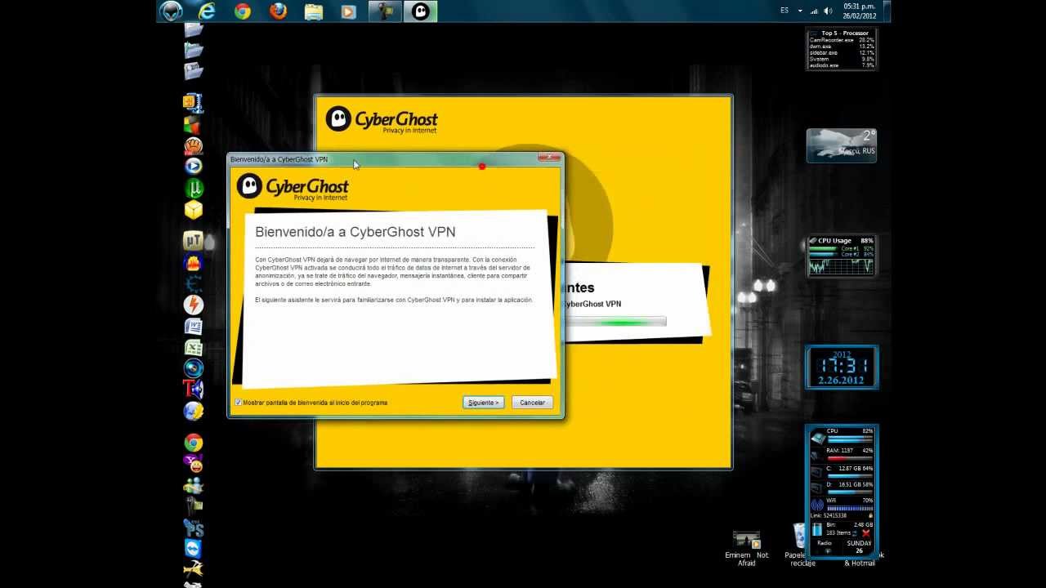The image size is (1046, 588).
Task: Launch Internet Explorer from the taskbar
Action: pos(207,11)
